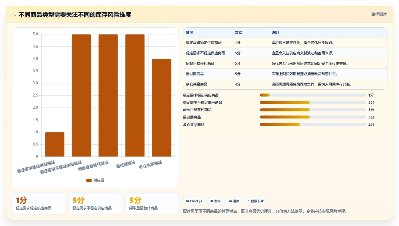Click the 4分 value beside last progress bar

371,124
